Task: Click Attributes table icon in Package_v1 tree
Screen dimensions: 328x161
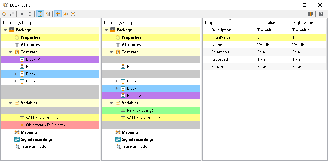Action: 17,45
